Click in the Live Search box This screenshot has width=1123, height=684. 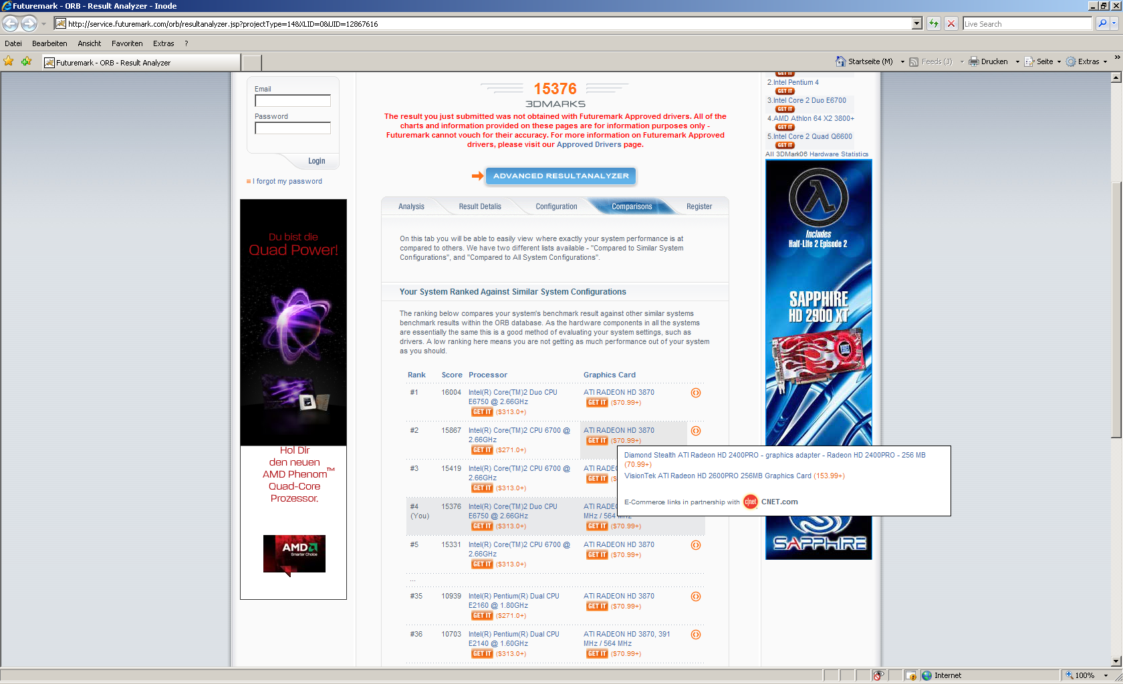[x=1027, y=23]
